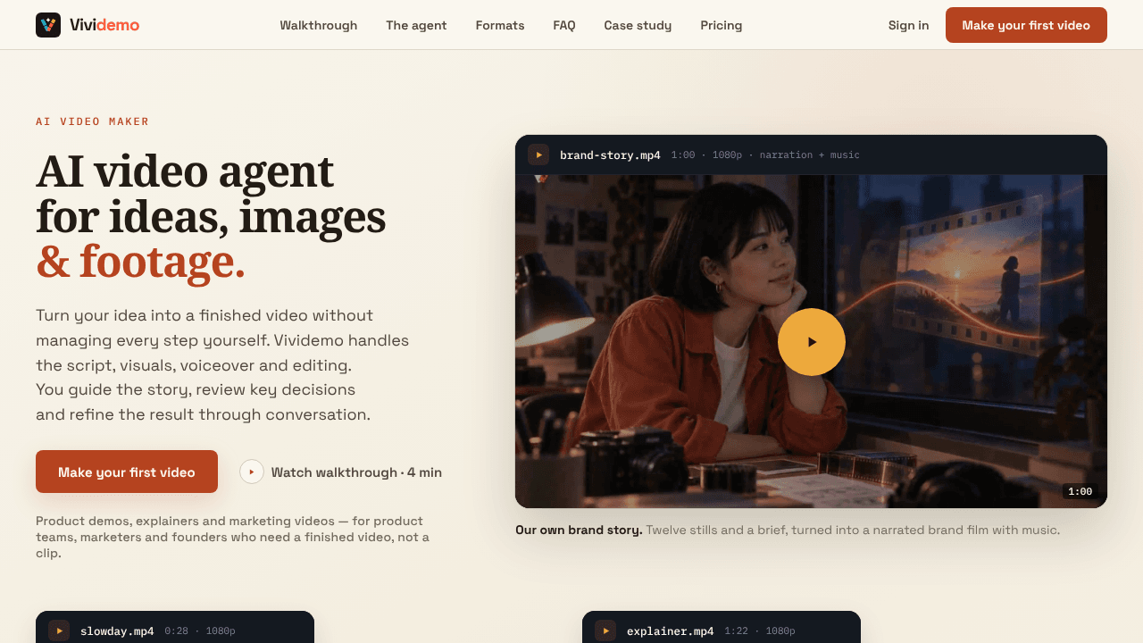
Task: Jump to the FAQ section
Action: click(564, 25)
